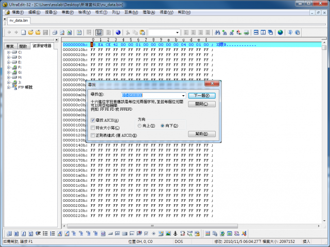Click the Paste clipboard icon
Screen dimensions: 330x247
pos(143,32)
